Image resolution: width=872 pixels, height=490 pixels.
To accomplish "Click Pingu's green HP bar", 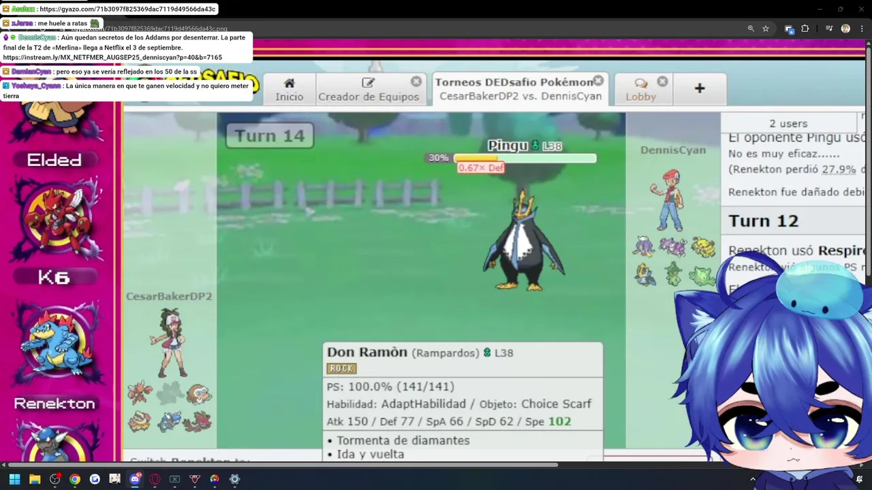I will (525, 158).
